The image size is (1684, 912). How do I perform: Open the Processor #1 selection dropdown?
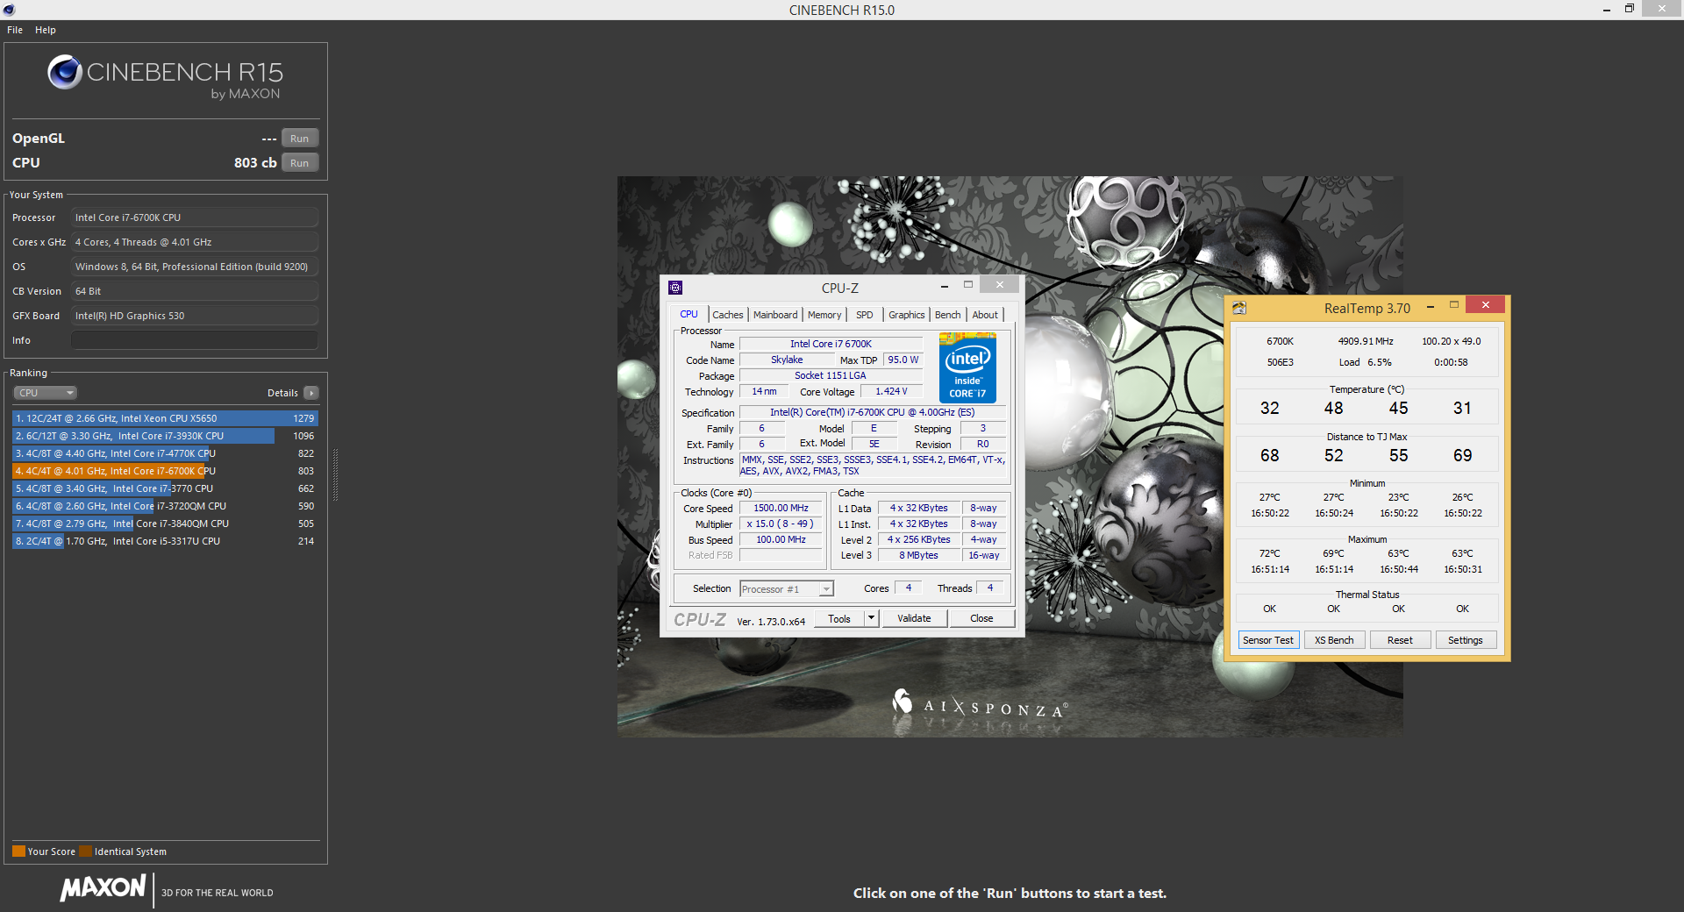[x=787, y=589]
